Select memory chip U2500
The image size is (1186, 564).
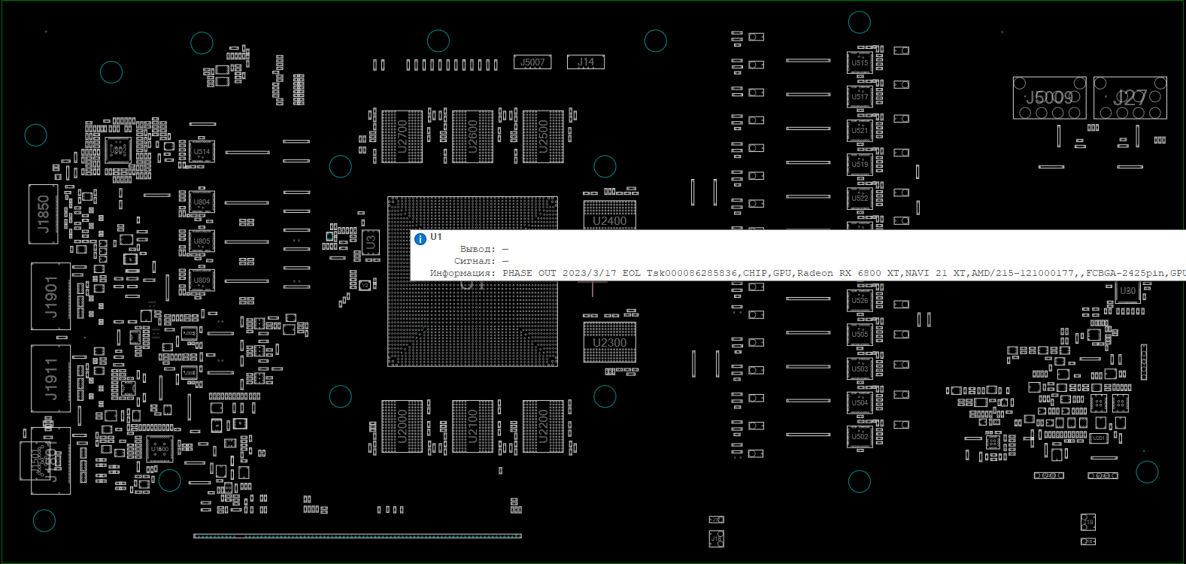coord(543,136)
